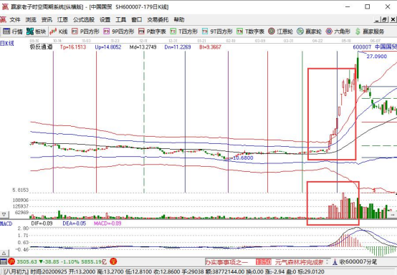397x275 pixels.
Task: Open the P数字表 tool
Action: click(152, 32)
